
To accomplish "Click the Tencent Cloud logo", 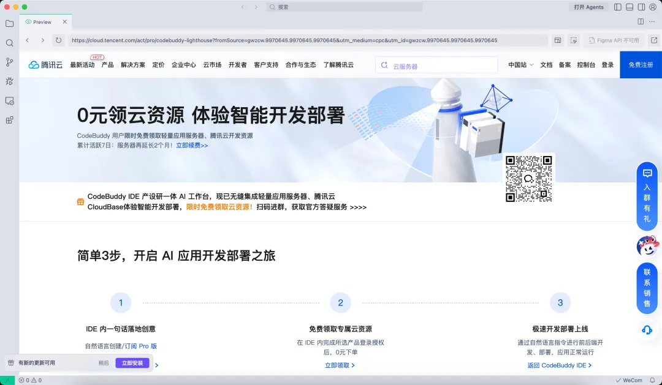I will [45, 65].
